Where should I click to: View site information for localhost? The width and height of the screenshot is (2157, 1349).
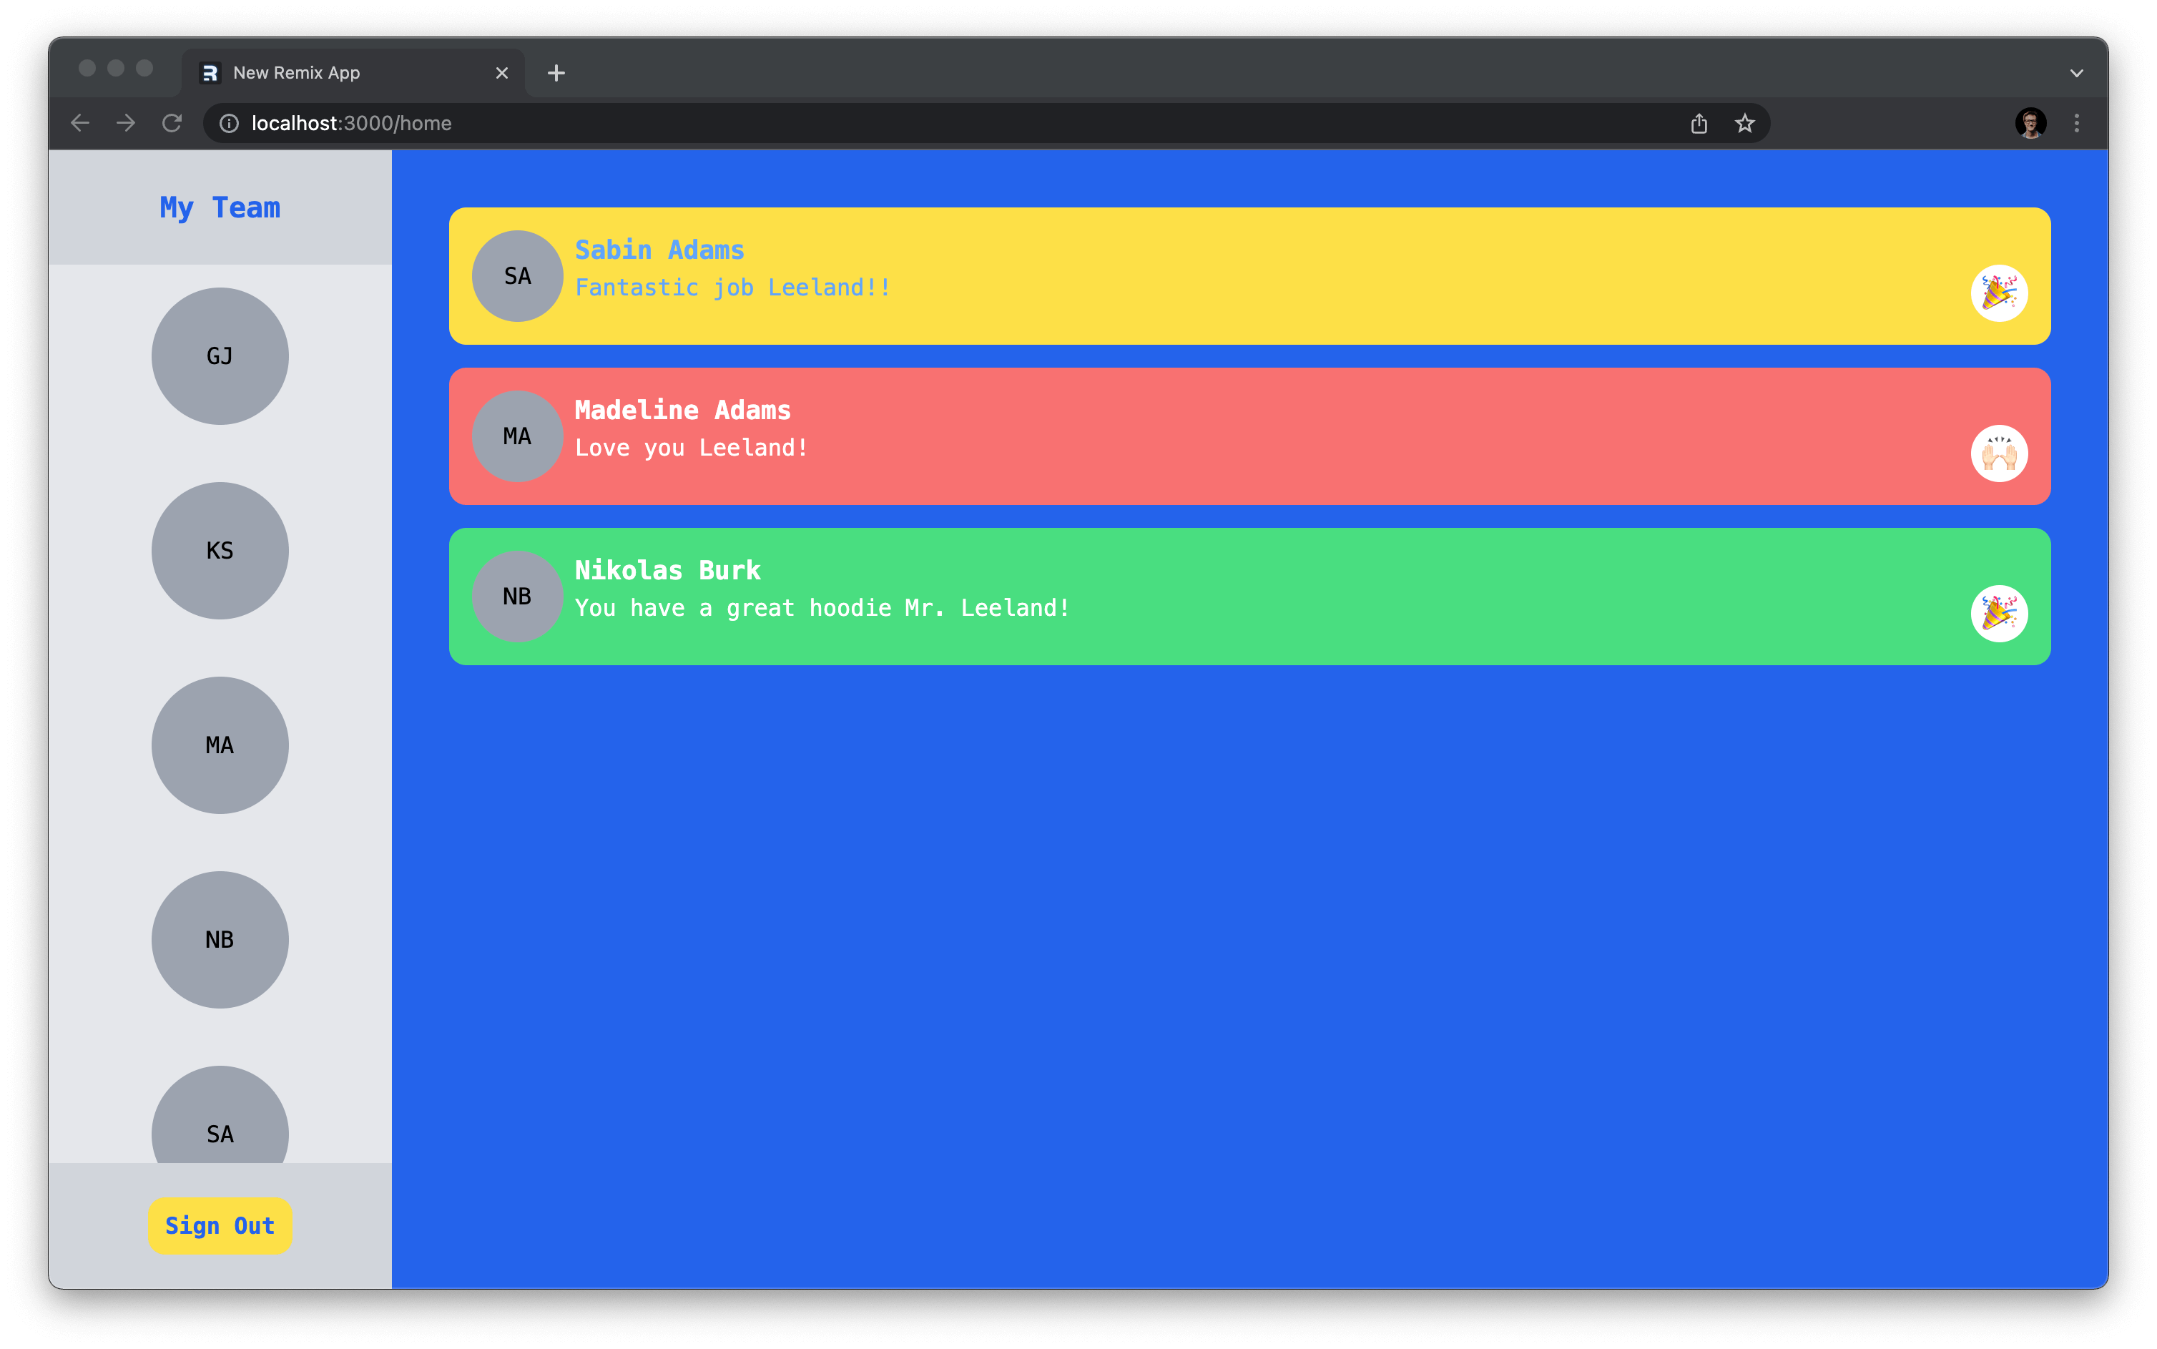(230, 123)
